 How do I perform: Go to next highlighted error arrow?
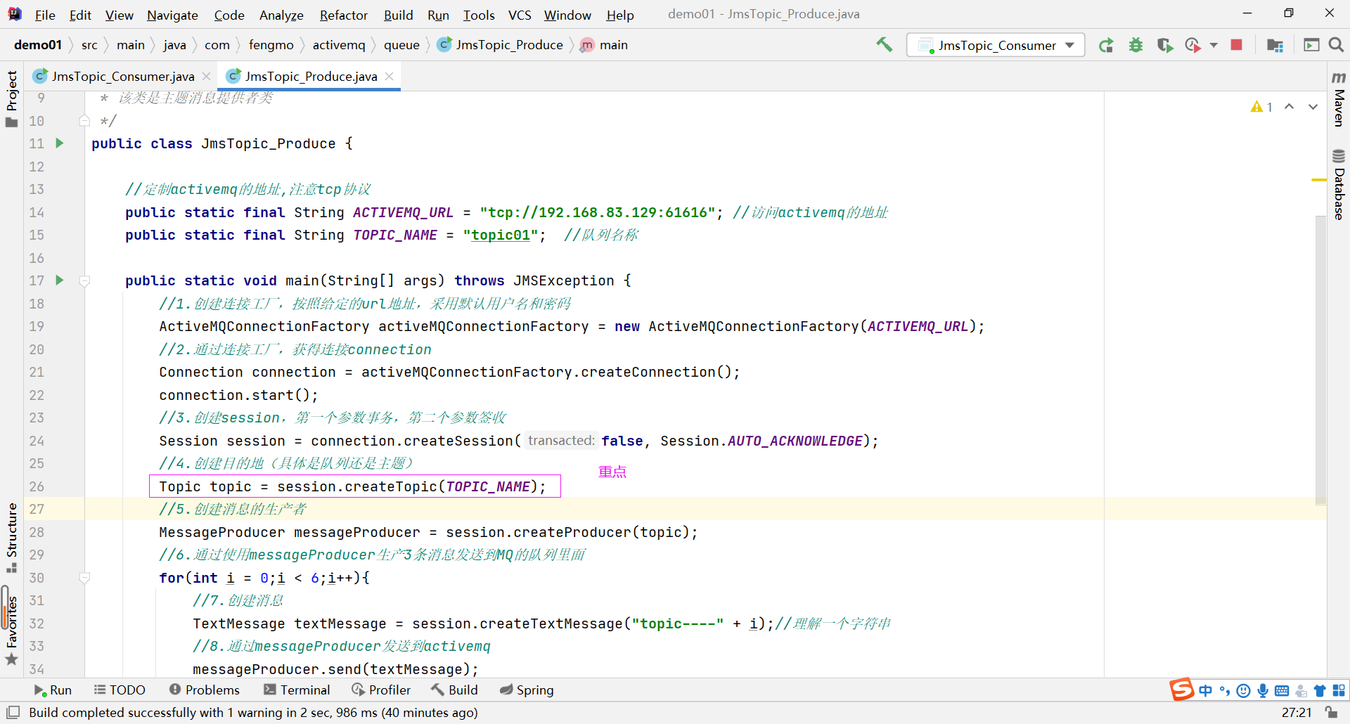[1313, 107]
